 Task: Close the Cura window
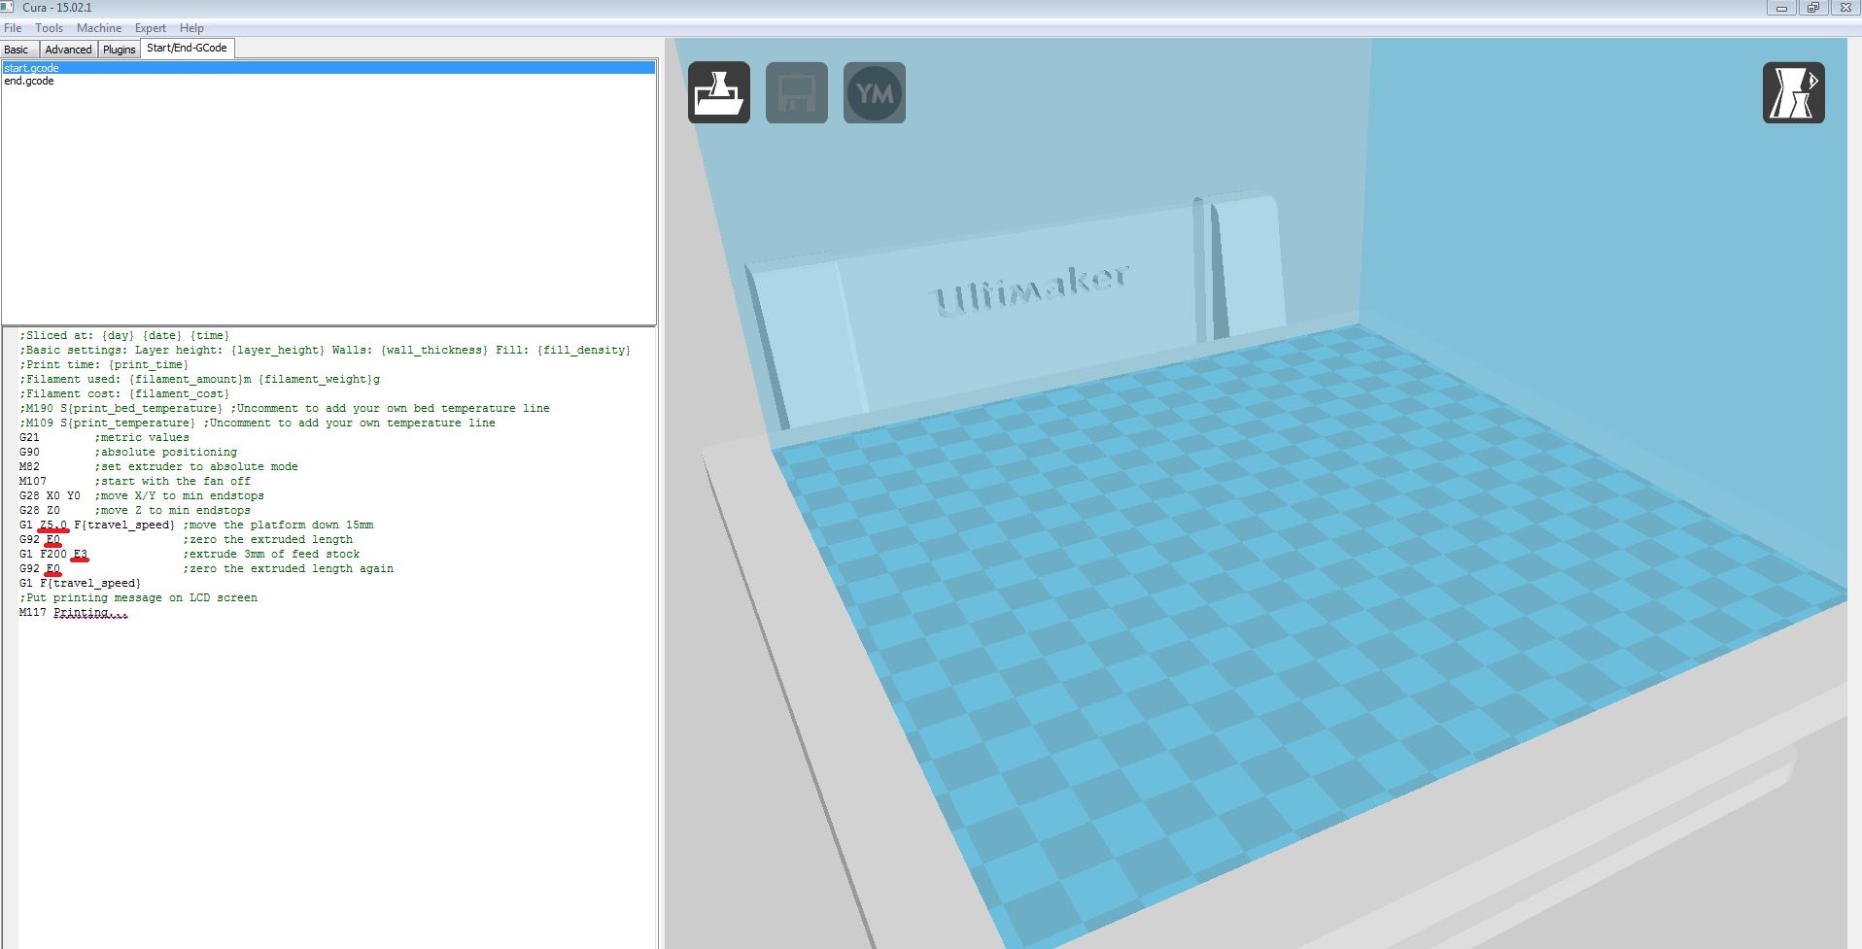pos(1845,8)
